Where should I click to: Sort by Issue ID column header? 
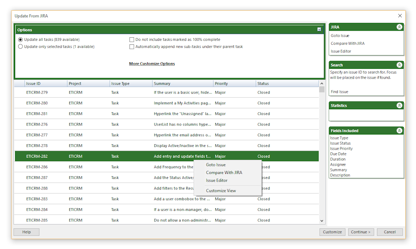click(x=46, y=83)
